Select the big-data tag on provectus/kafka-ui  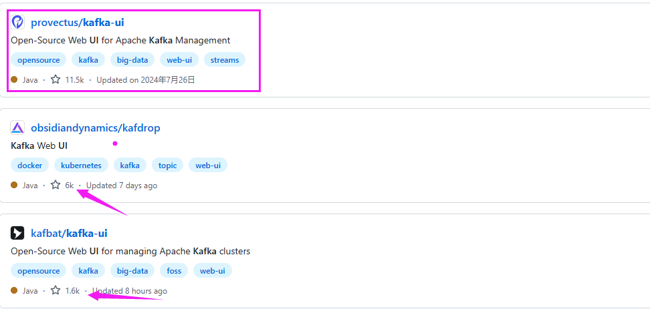[132, 60]
